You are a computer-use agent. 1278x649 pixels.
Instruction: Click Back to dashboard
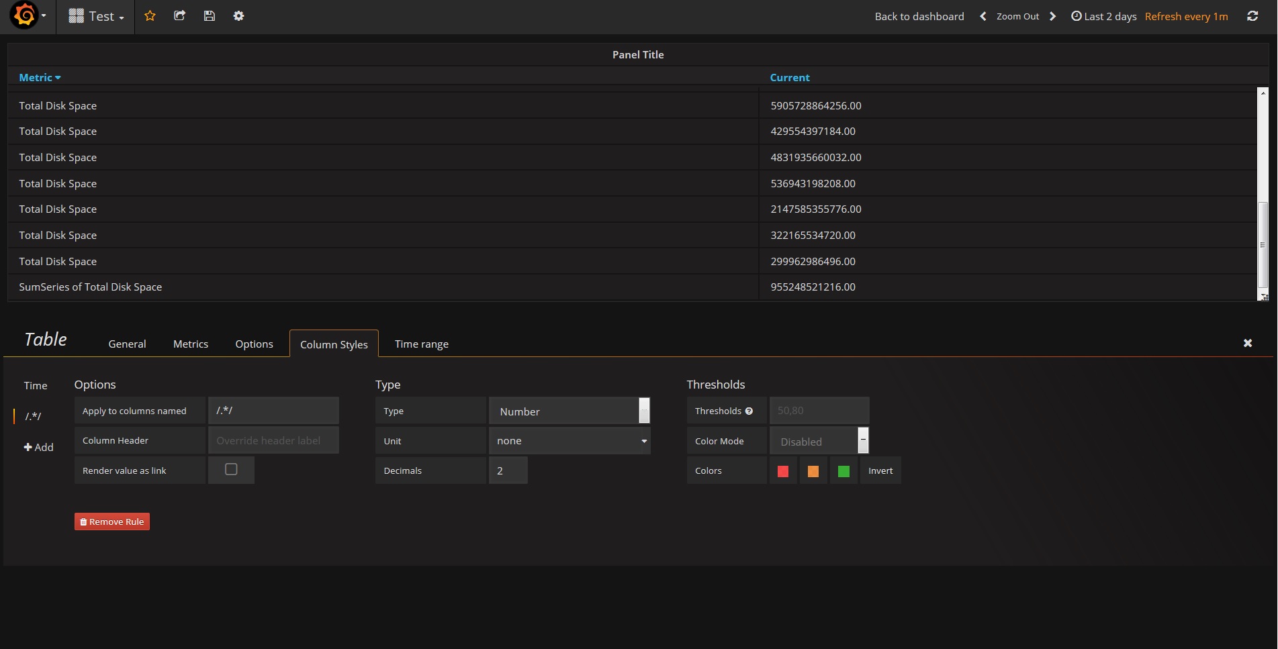click(919, 15)
